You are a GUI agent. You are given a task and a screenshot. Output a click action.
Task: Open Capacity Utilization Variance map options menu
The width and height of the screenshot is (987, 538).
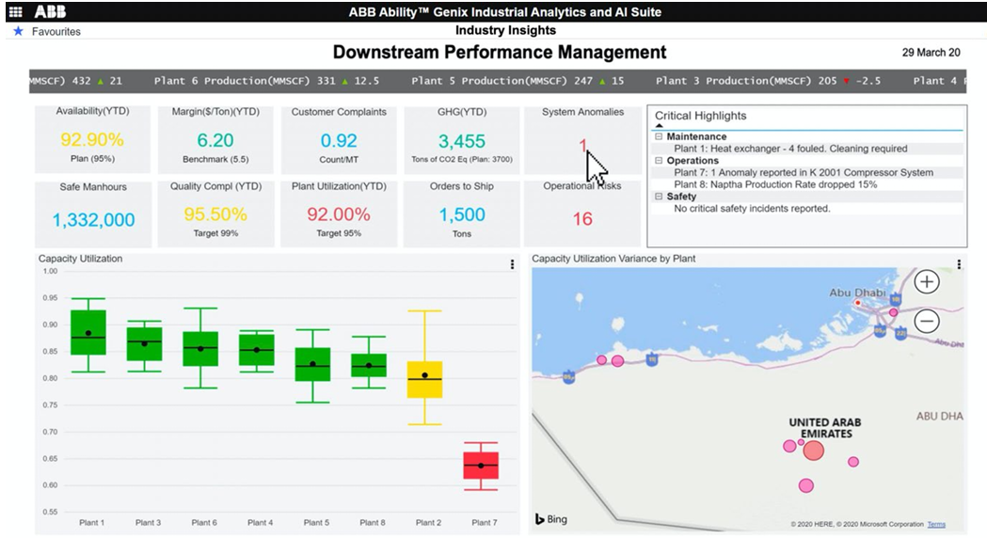click(958, 265)
